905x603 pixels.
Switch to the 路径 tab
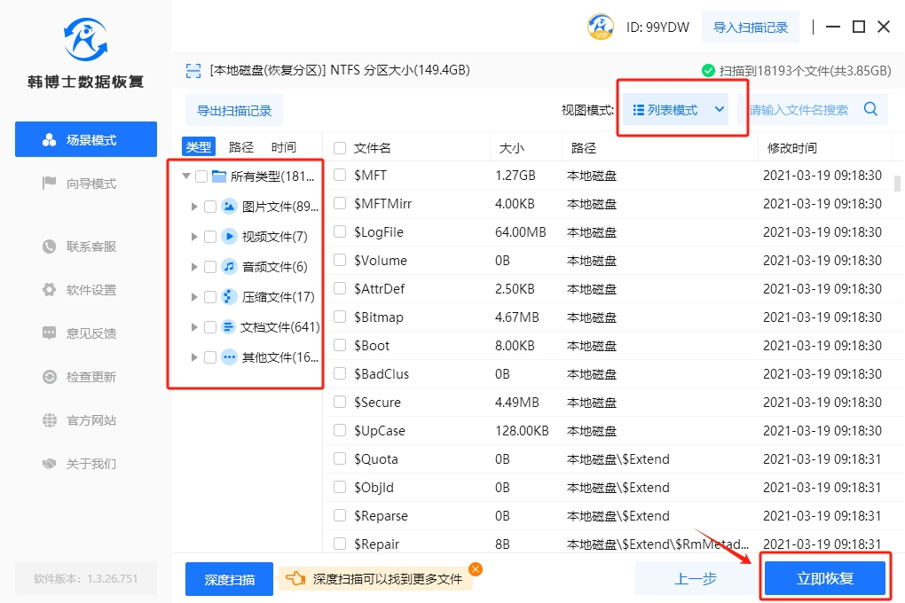click(x=241, y=147)
